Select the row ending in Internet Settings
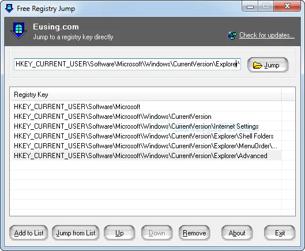 pyautogui.click(x=146, y=126)
